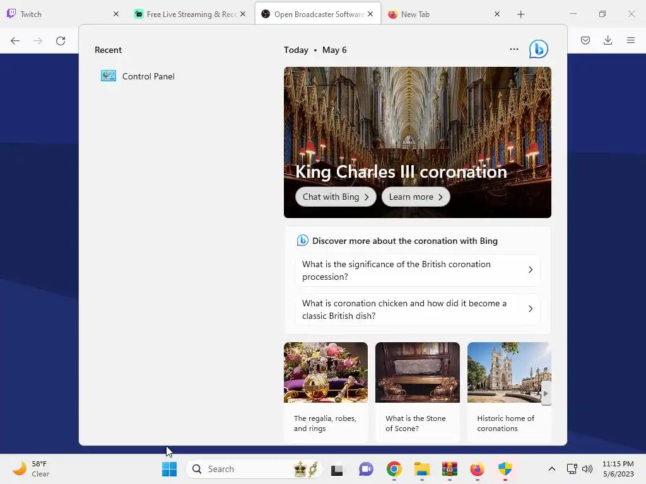Open WinRAR from the taskbar

click(x=449, y=469)
